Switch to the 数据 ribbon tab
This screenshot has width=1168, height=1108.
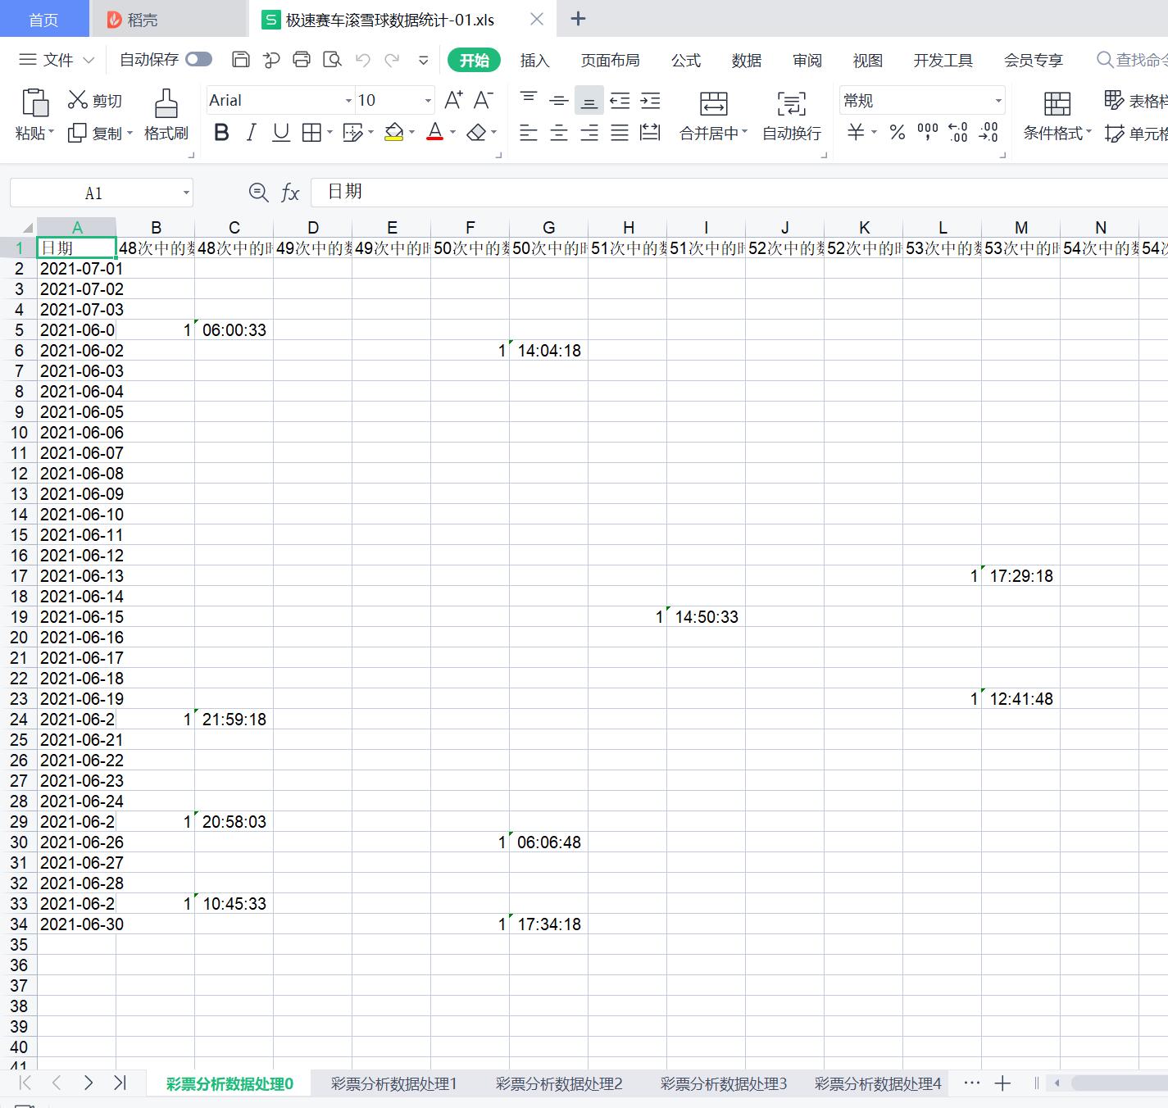click(x=746, y=60)
